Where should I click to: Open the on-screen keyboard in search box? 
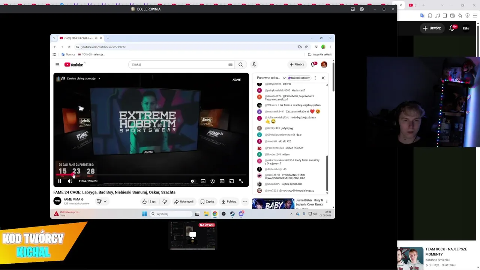(x=230, y=64)
